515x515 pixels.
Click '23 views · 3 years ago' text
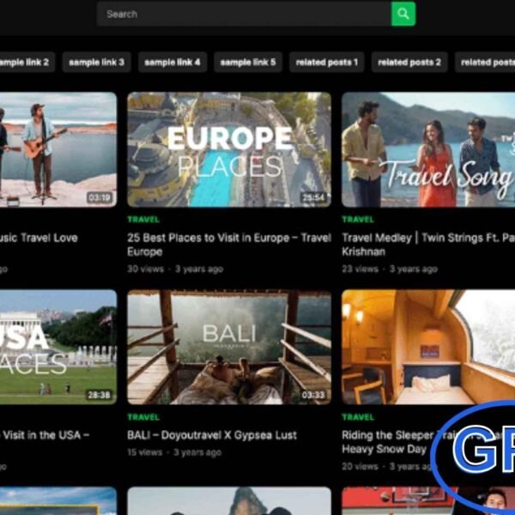pyautogui.click(x=390, y=269)
